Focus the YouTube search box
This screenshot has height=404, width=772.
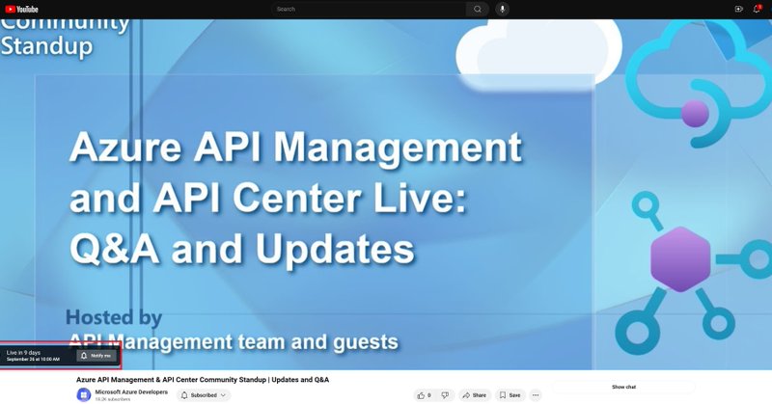point(369,9)
